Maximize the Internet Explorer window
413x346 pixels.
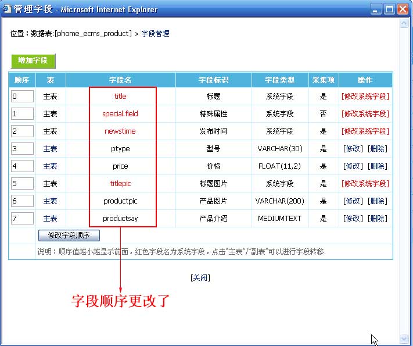[x=389, y=9]
